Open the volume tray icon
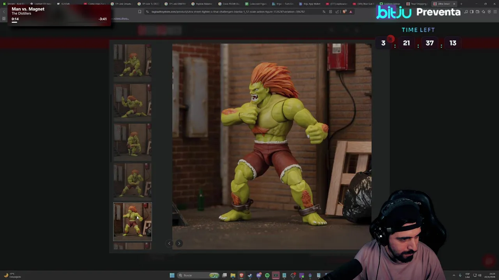This screenshot has height=280, width=499. click(480, 275)
